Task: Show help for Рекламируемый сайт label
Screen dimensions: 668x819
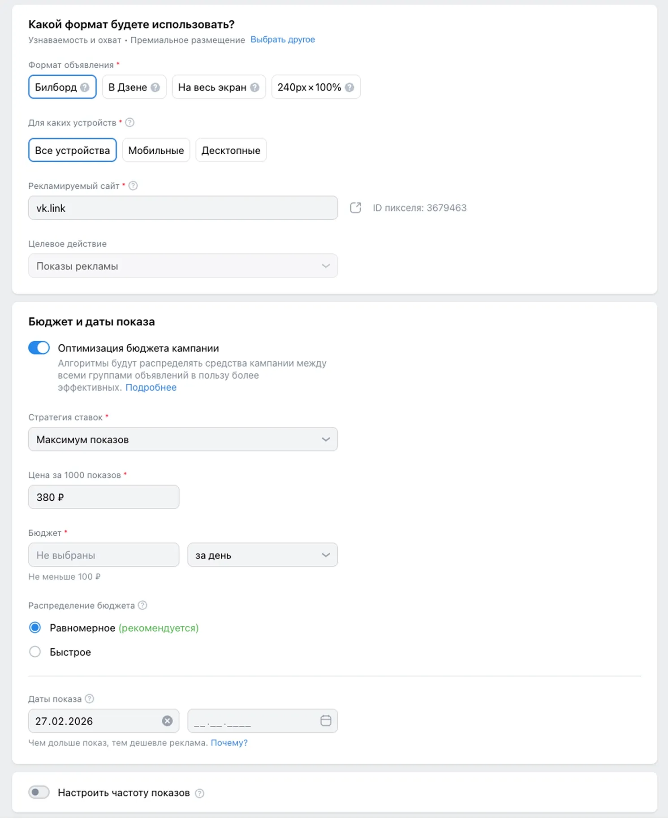Action: [133, 186]
